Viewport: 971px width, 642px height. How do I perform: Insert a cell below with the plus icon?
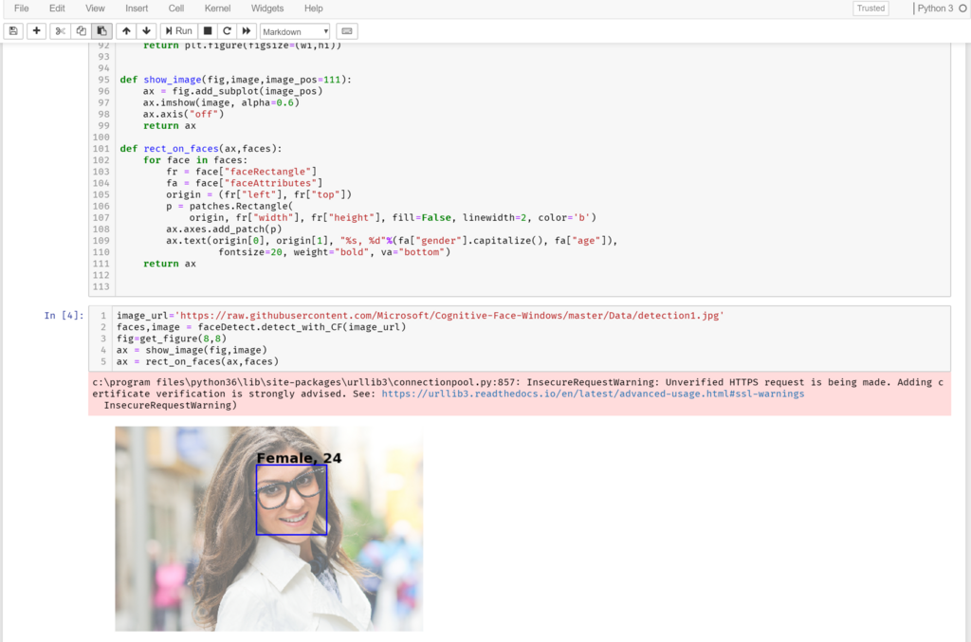tap(37, 31)
